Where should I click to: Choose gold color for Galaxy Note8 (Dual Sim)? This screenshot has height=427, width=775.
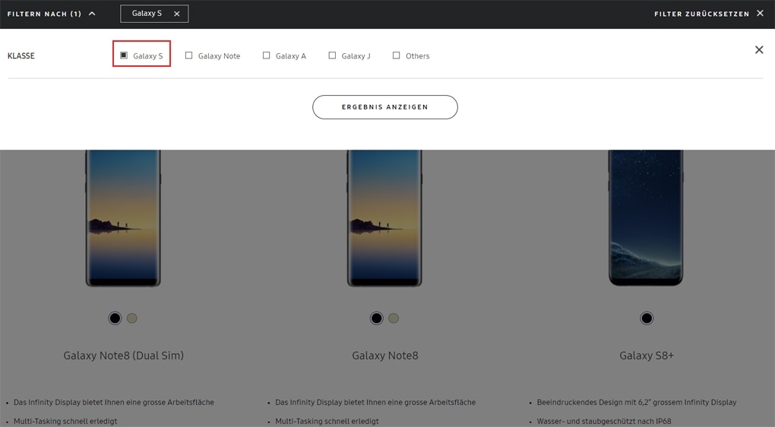(132, 318)
